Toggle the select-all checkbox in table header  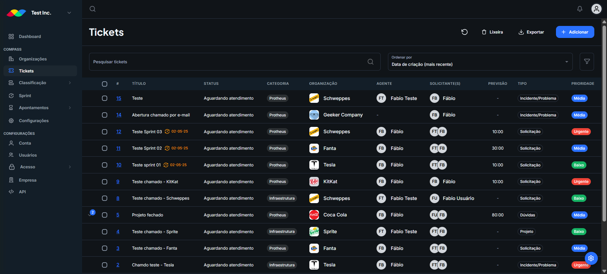[x=105, y=84]
